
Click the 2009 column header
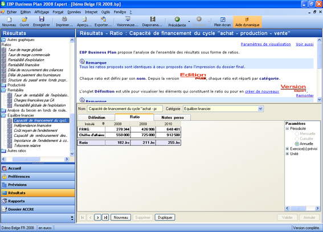click(143, 124)
